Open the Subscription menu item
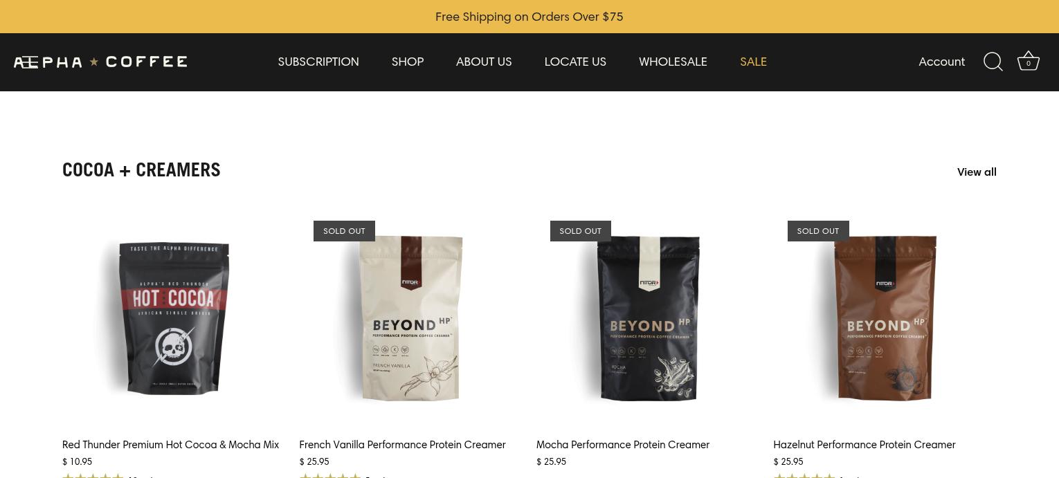This screenshot has width=1059, height=478. pyautogui.click(x=318, y=62)
